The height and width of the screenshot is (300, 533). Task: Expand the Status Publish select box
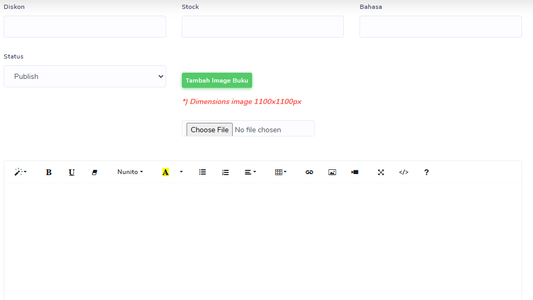point(85,76)
